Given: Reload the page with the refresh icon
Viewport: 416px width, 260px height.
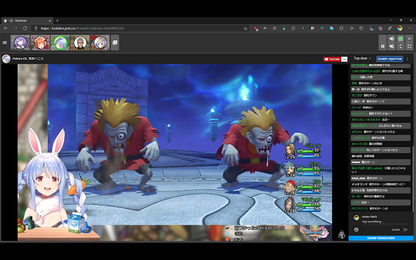Looking at the screenshot, I should coord(25,28).
